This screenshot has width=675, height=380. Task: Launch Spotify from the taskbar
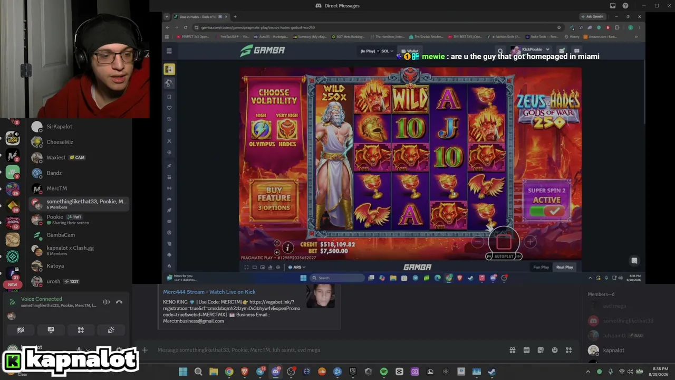[384, 372]
